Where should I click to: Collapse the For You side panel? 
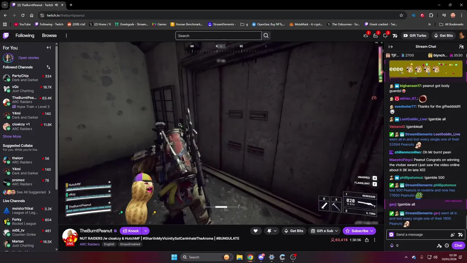click(49, 47)
